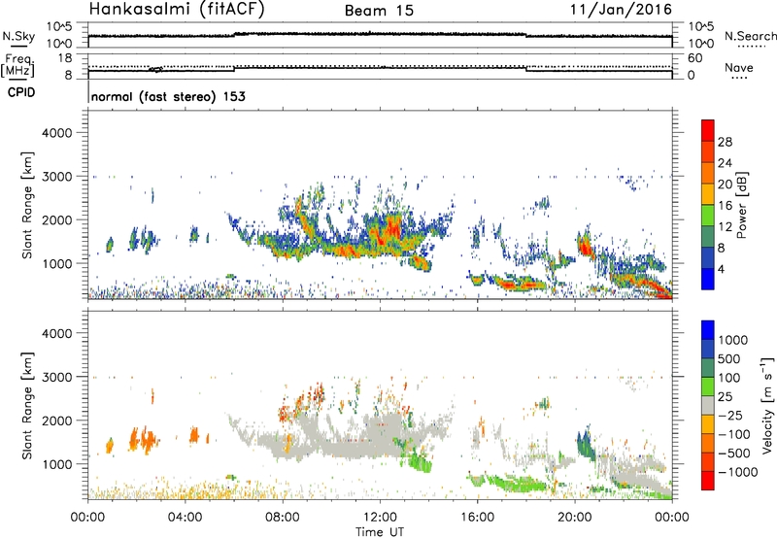The width and height of the screenshot is (777, 538).
Task: Select the 'Freq. [MHz]' axis label
Action: [18, 66]
